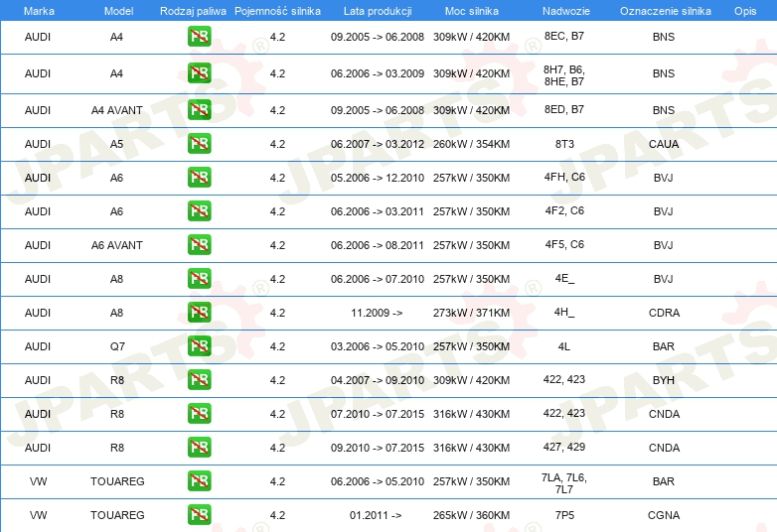Click the 265kW / 360KM power cell
777x532 pixels.
point(471,515)
